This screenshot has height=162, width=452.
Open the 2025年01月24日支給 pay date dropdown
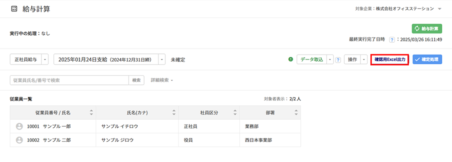pyautogui.click(x=162, y=60)
